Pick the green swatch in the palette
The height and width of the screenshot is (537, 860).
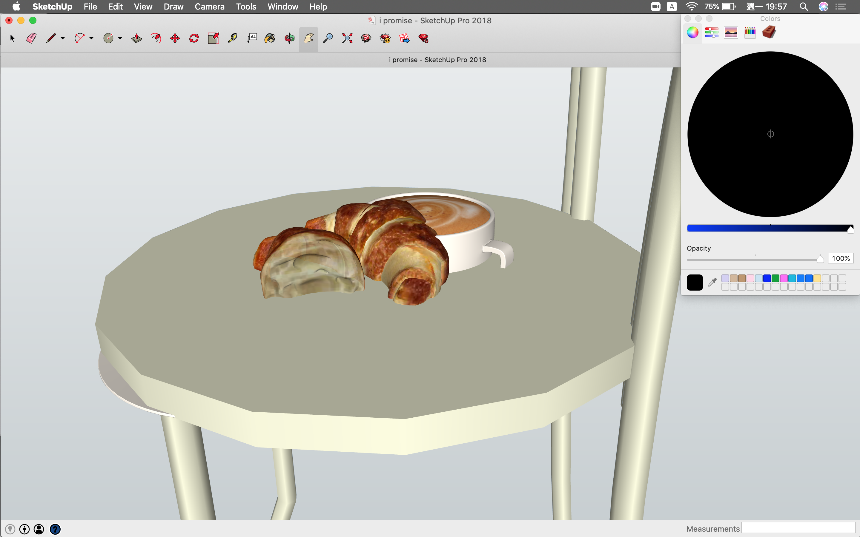pos(775,278)
